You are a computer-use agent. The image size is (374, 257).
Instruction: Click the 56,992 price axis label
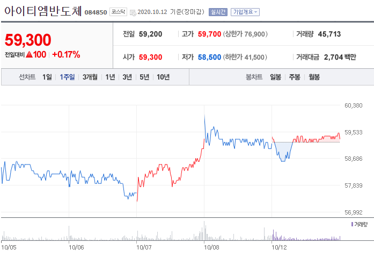click(354, 212)
